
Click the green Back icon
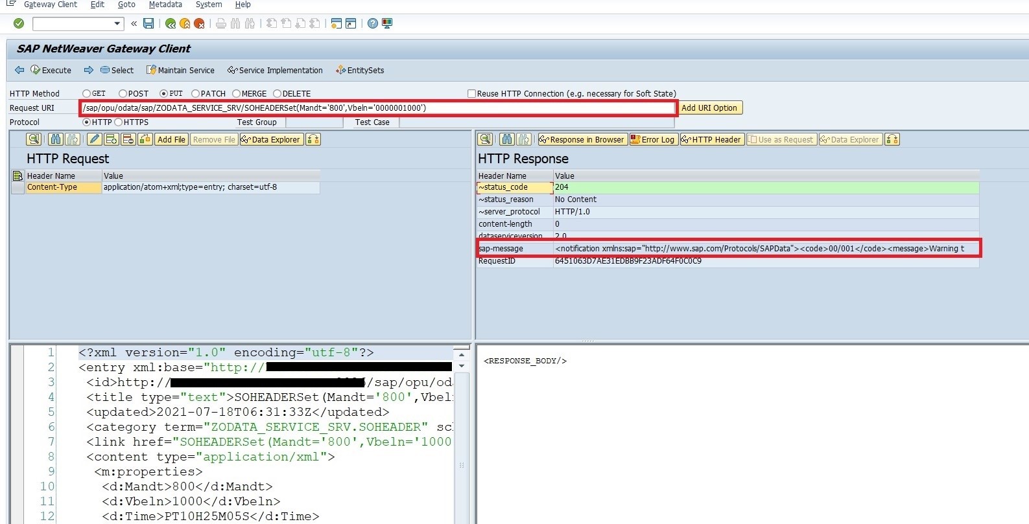170,23
